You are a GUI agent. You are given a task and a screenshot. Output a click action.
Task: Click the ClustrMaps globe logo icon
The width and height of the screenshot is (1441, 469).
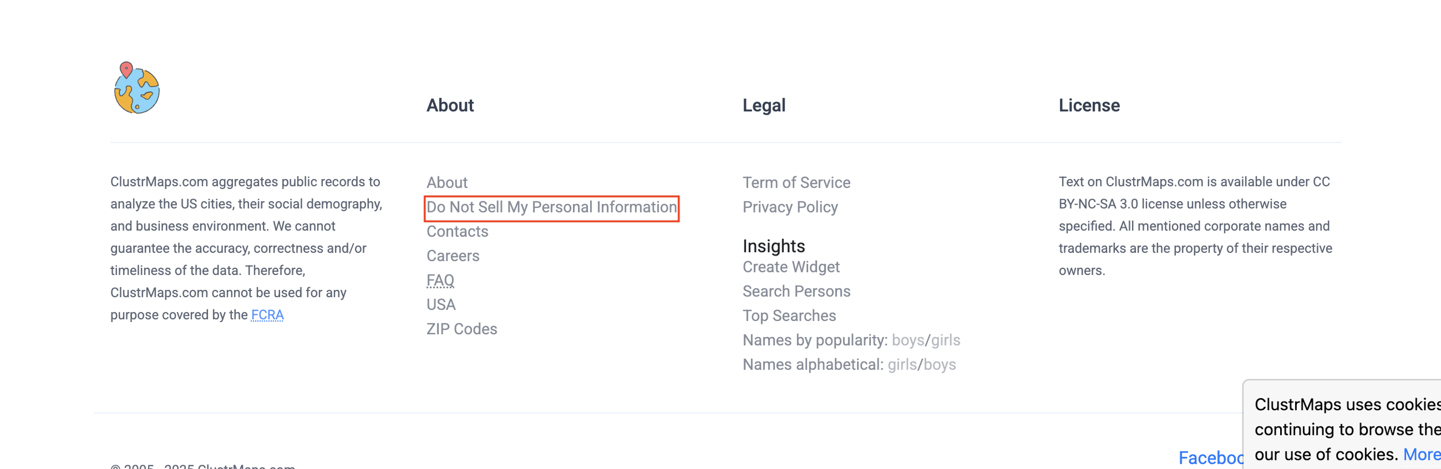click(137, 88)
